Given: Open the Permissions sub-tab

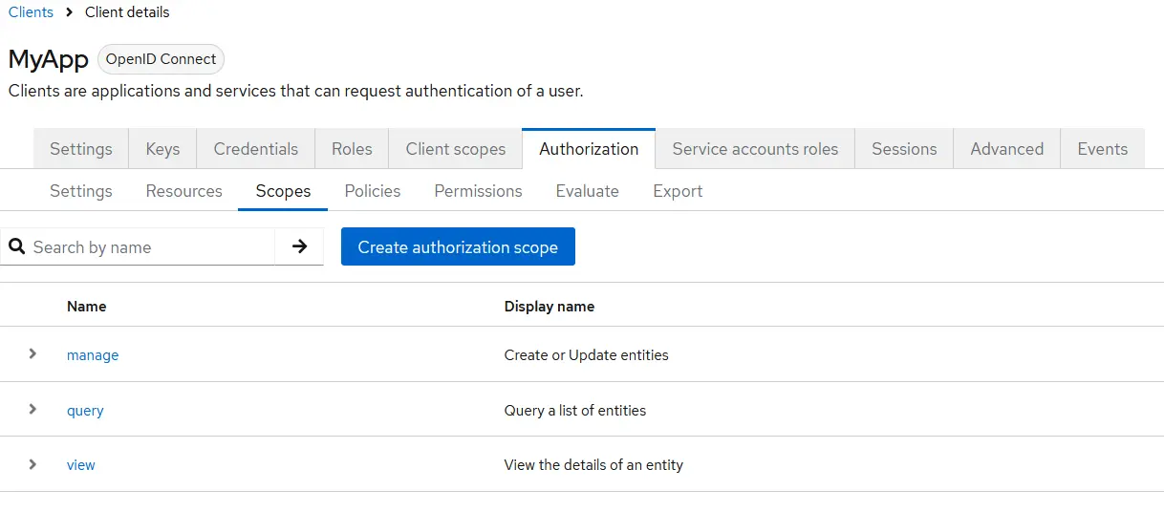Looking at the screenshot, I should [478, 191].
